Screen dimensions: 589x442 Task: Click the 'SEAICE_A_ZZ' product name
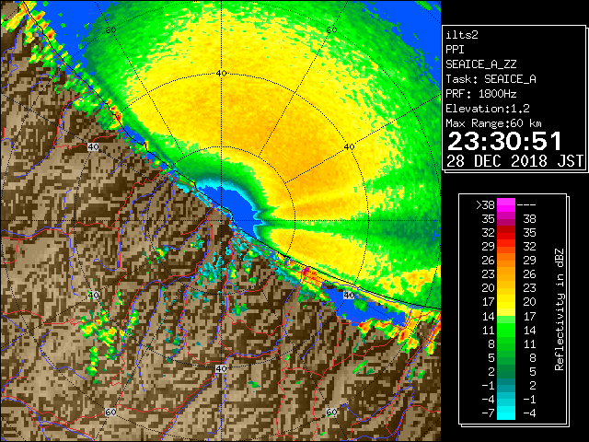(480, 64)
